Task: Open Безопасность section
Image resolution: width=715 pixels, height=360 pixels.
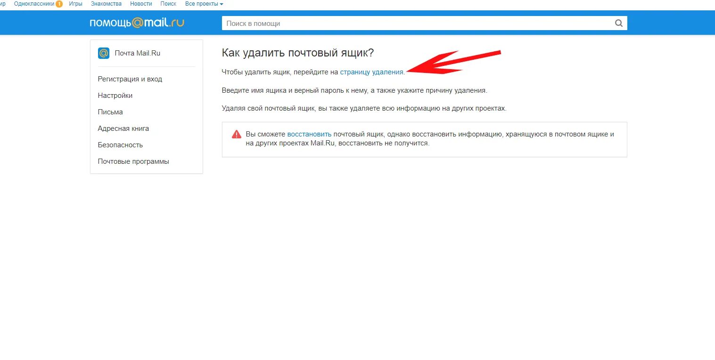Action: (120, 145)
